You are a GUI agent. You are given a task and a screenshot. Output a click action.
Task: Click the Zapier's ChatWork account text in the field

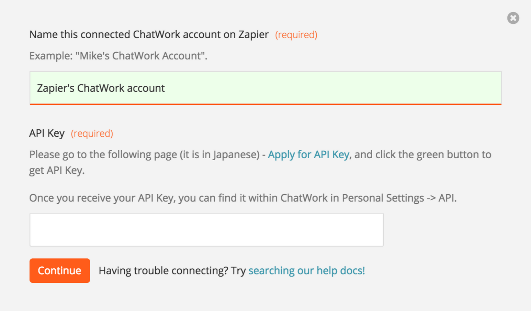101,88
